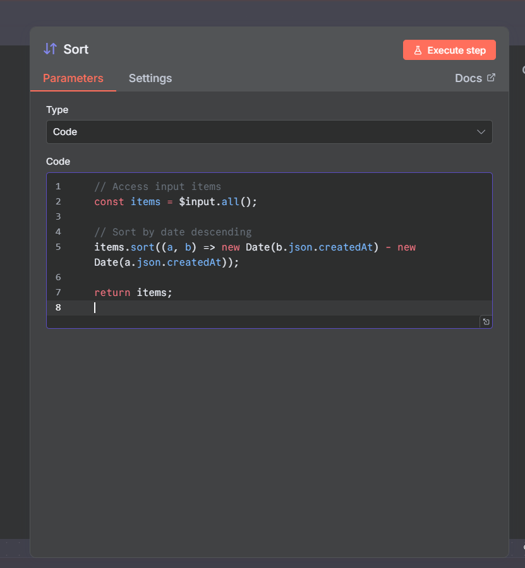Click the flask icon in Execute step

coord(418,50)
